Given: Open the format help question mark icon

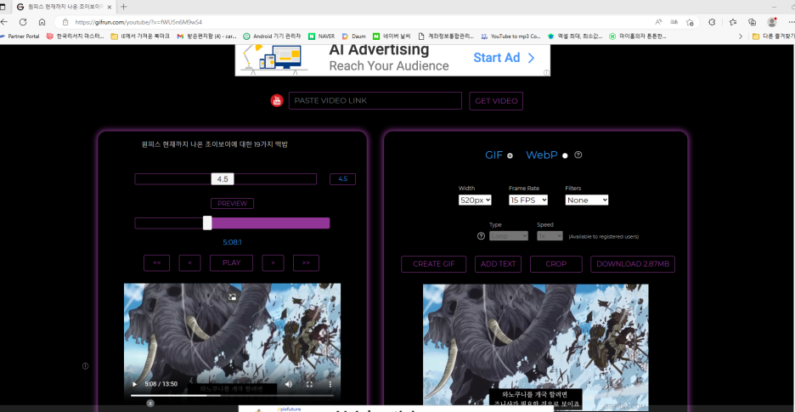Looking at the screenshot, I should point(578,155).
